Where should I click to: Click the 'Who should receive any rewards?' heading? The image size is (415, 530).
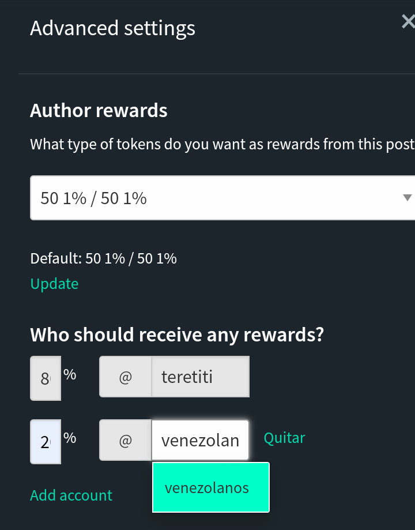click(176, 334)
